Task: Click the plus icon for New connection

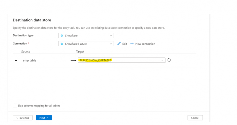Action: pos(132,44)
